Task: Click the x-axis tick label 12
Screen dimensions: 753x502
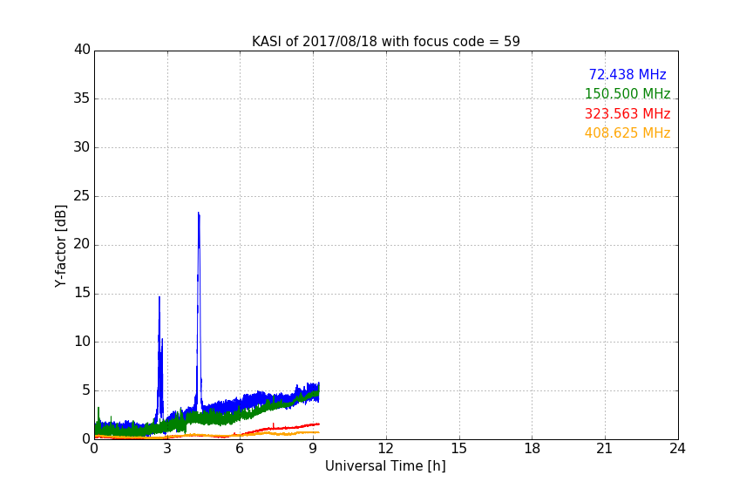Action: coord(385,449)
